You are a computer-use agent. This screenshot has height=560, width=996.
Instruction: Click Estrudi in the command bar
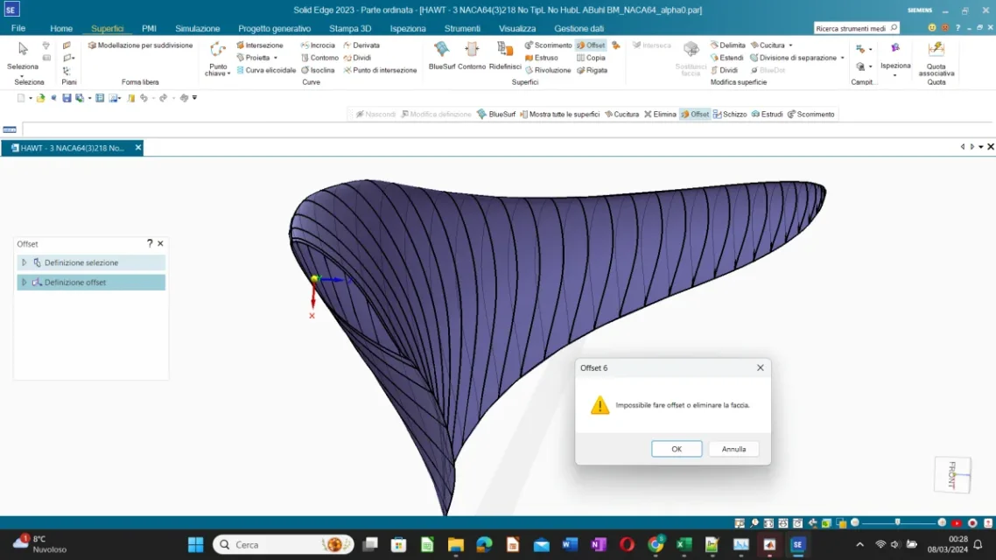pyautogui.click(x=768, y=115)
